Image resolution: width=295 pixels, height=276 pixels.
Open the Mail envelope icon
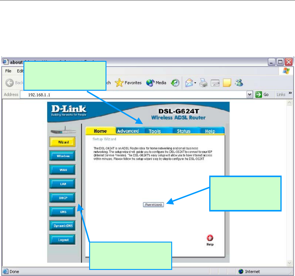189,83
